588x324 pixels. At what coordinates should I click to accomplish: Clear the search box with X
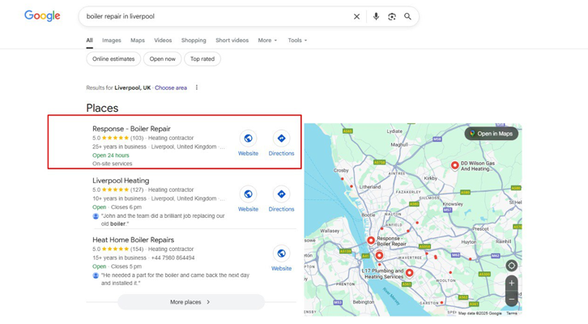click(356, 16)
